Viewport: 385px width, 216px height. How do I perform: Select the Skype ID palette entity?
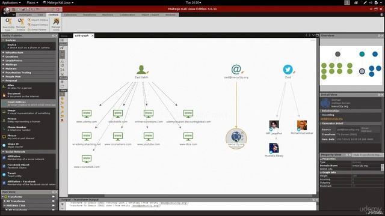29,145
